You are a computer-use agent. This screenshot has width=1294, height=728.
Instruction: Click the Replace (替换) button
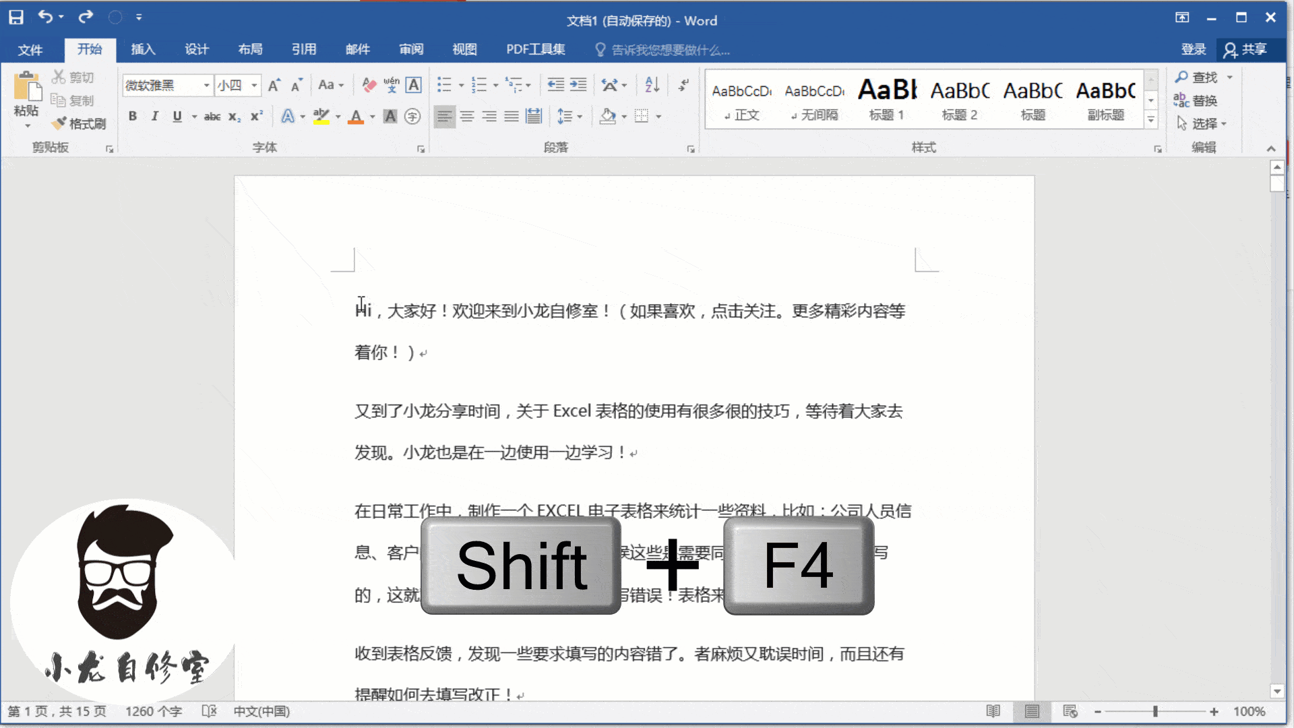point(1196,100)
